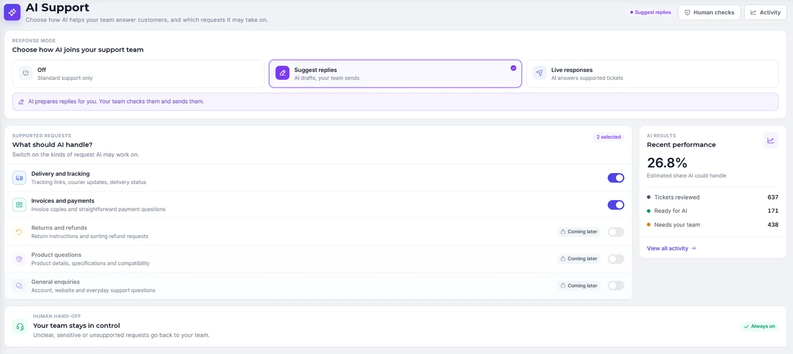The width and height of the screenshot is (793, 354).
Task: Click the 'Your team stays in control' heading
Action: pos(76,326)
